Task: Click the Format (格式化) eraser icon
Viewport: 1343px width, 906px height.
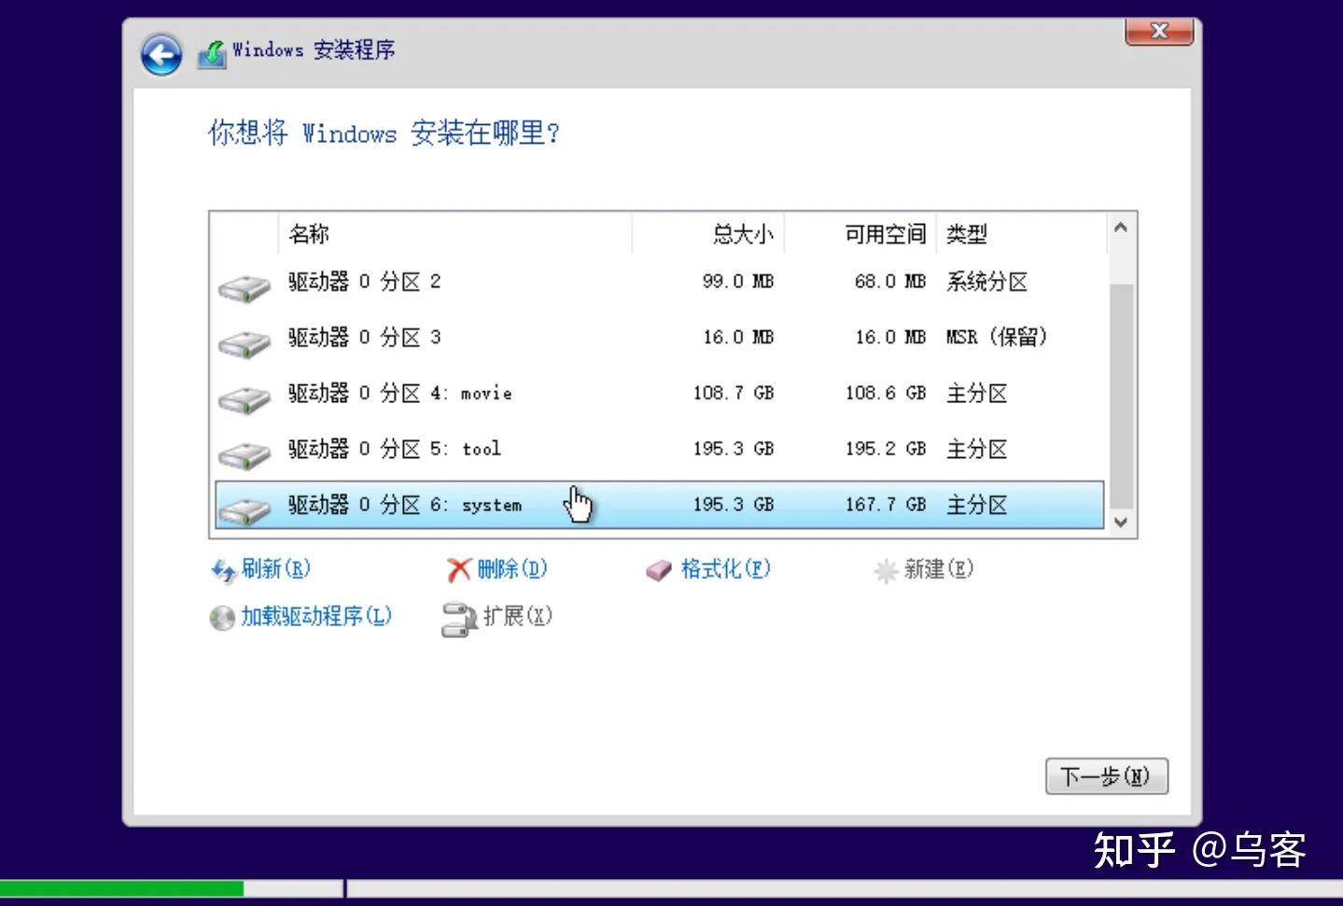Action: tap(657, 569)
